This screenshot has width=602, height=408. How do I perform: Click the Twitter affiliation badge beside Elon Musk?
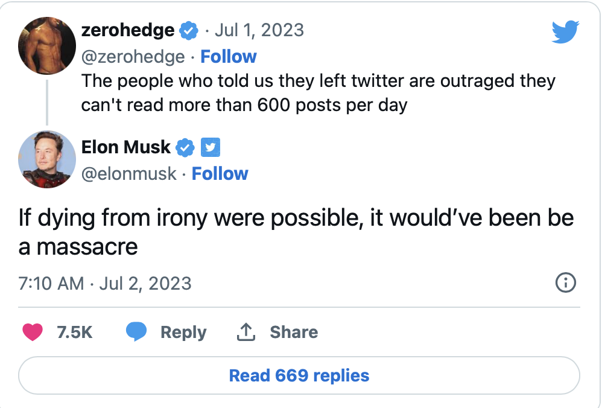pos(210,147)
